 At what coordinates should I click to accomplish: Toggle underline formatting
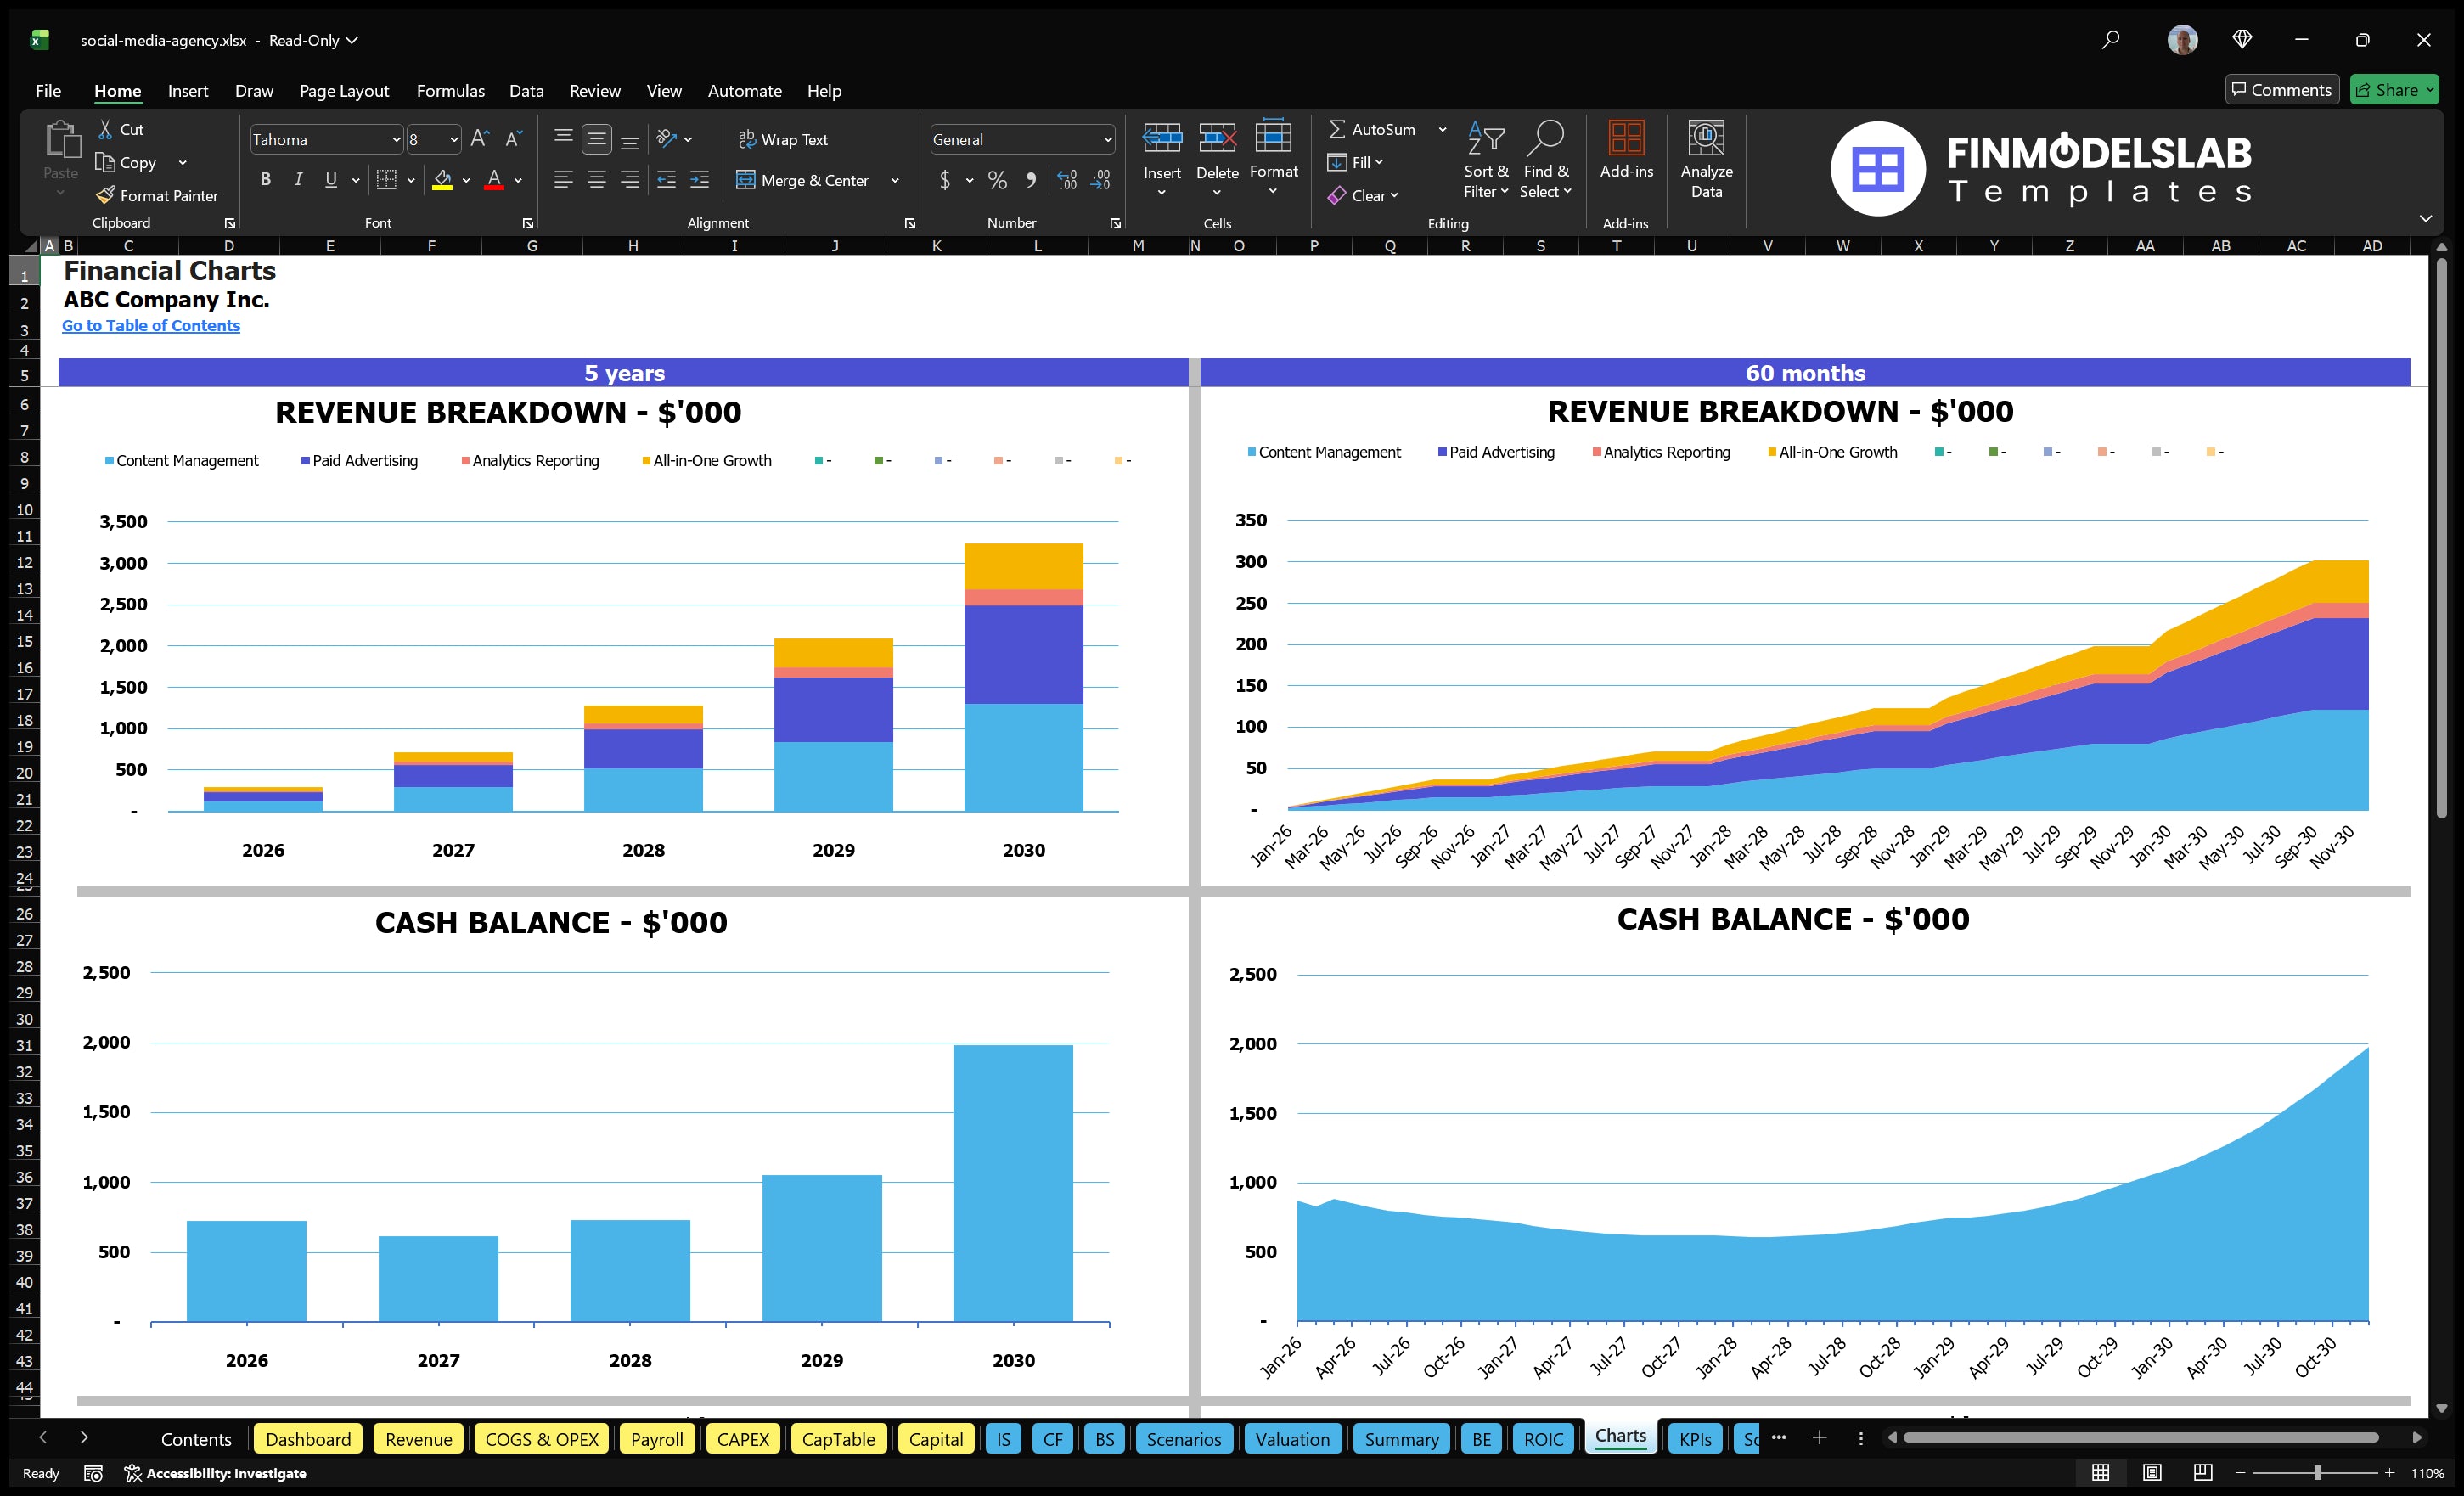[x=330, y=179]
